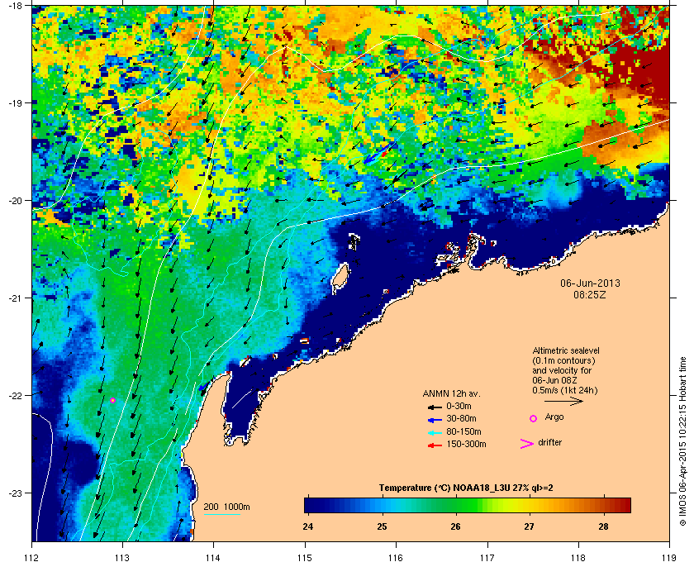Image resolution: width=694 pixels, height=562 pixels.
Task: Click the longitude axis label 119
Action: [x=669, y=557]
